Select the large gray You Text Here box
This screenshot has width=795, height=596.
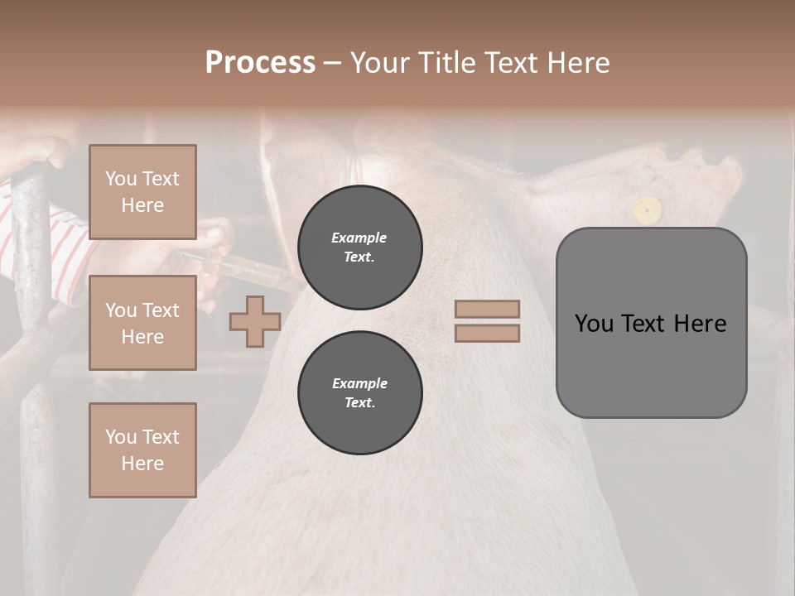pos(651,323)
